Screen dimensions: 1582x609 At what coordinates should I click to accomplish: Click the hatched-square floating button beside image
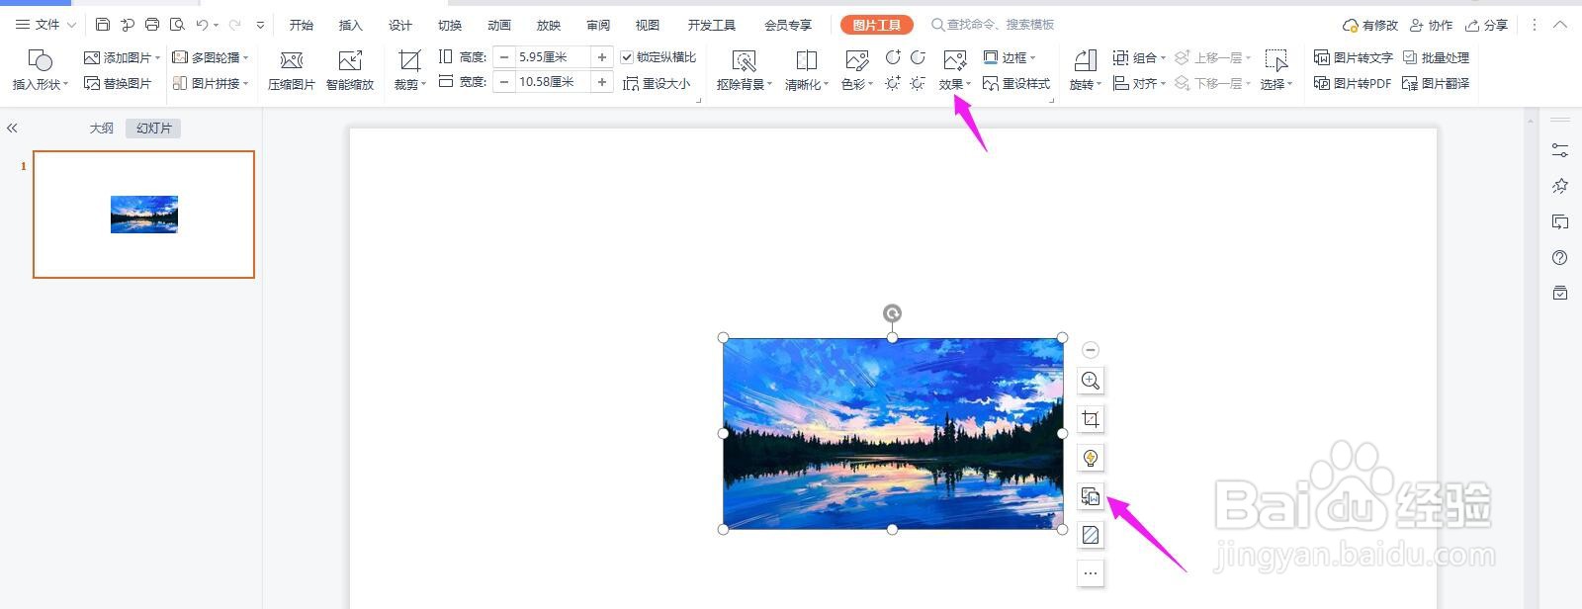tap(1091, 535)
